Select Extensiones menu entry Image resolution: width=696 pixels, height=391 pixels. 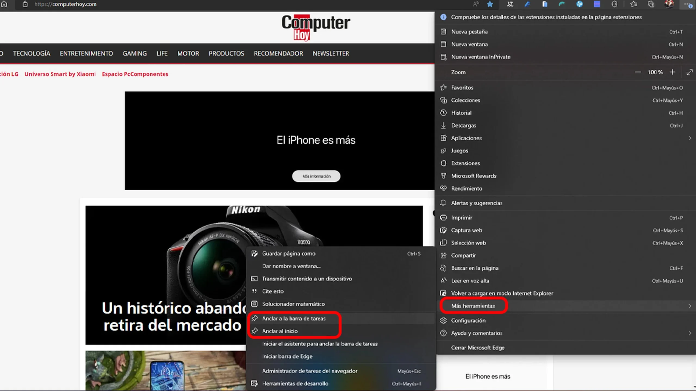pyautogui.click(x=565, y=163)
